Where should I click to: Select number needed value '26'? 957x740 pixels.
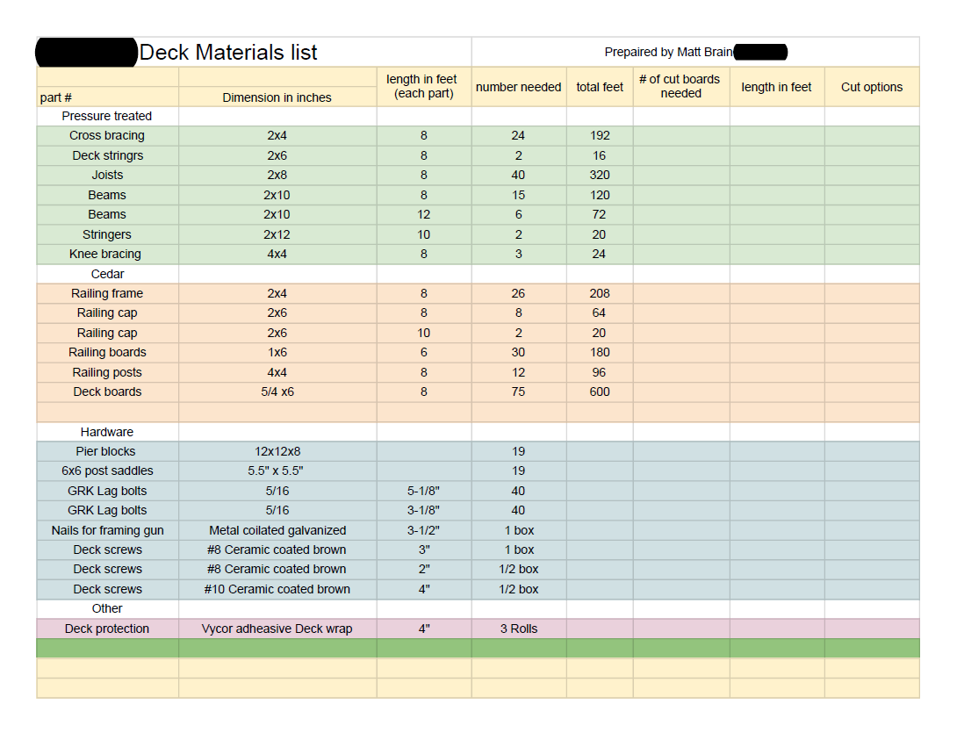coord(518,293)
